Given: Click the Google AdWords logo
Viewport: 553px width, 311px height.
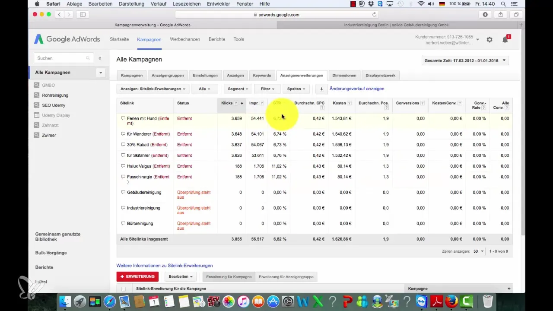Looking at the screenshot, I should click(67, 39).
